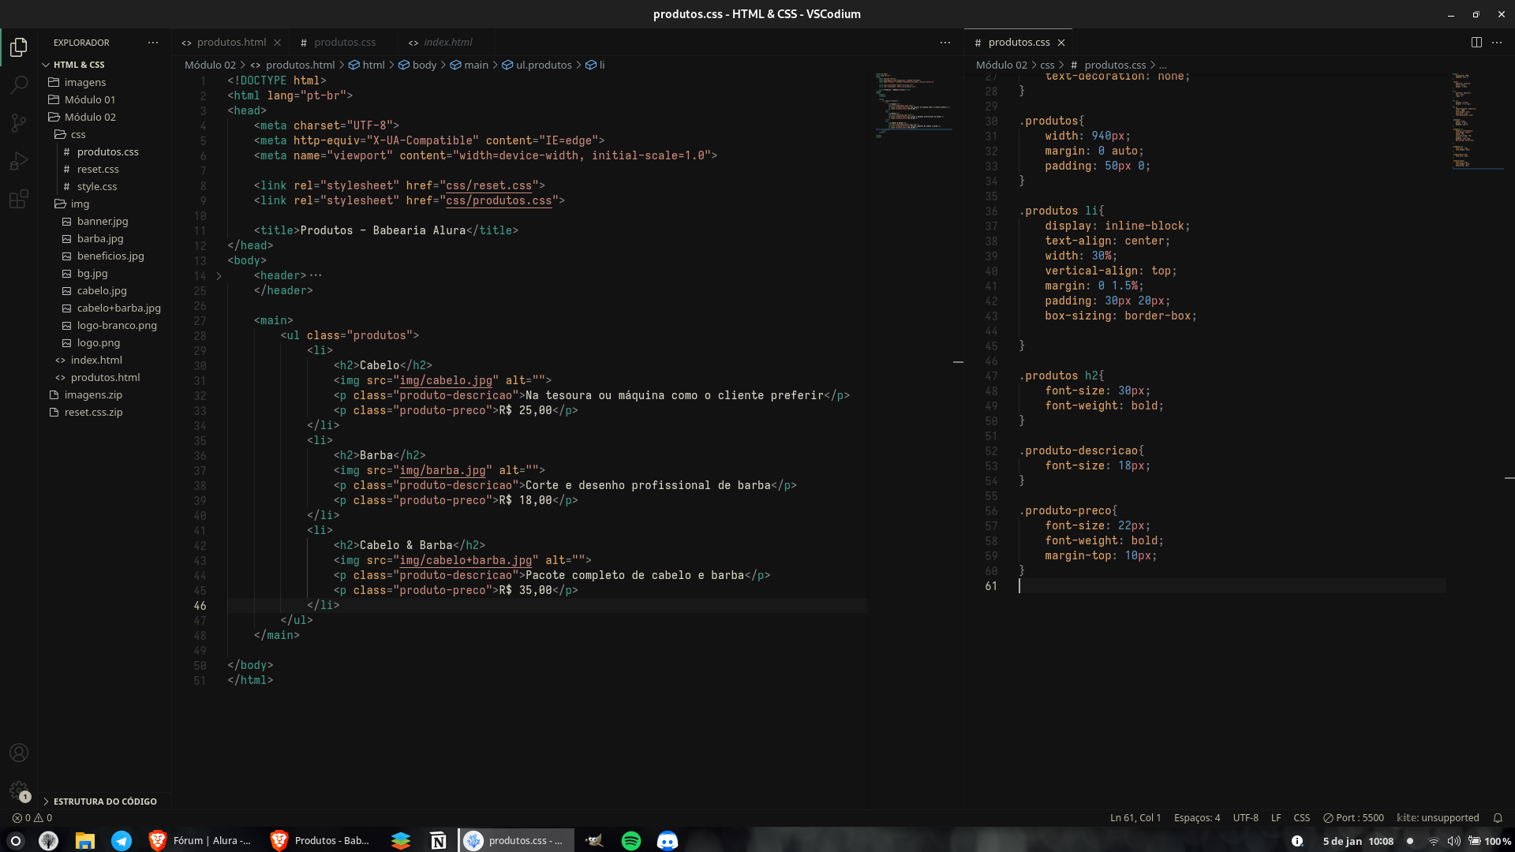This screenshot has height=852, width=1515.
Task: Close the right produtos.css tab
Action: (1061, 43)
